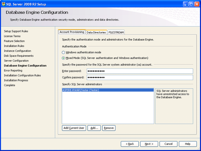Select Mixed Mode authentication radio button
Screen dimensions: 201x151
coord(63,58)
